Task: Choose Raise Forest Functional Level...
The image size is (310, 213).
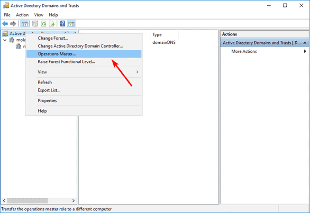Action: click(x=84, y=62)
